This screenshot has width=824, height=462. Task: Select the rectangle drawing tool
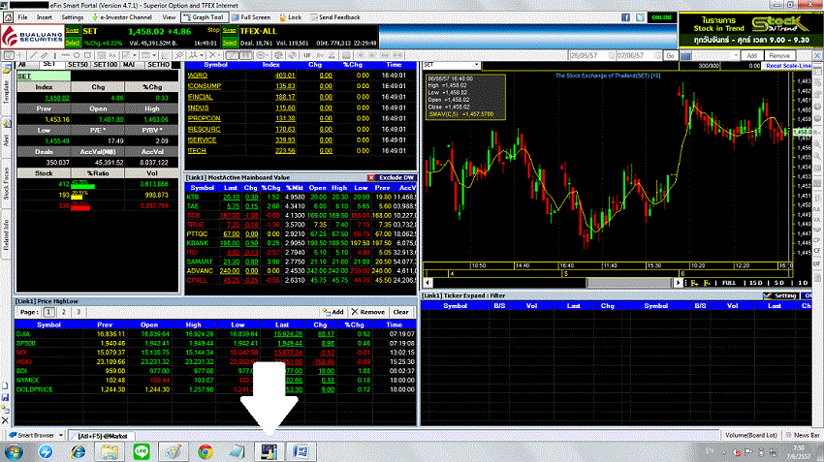[88, 55]
